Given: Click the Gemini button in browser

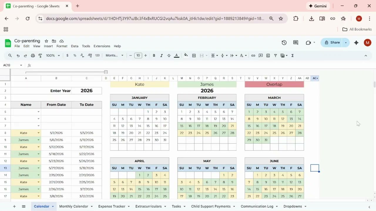Looking at the screenshot, I should click(318, 6).
